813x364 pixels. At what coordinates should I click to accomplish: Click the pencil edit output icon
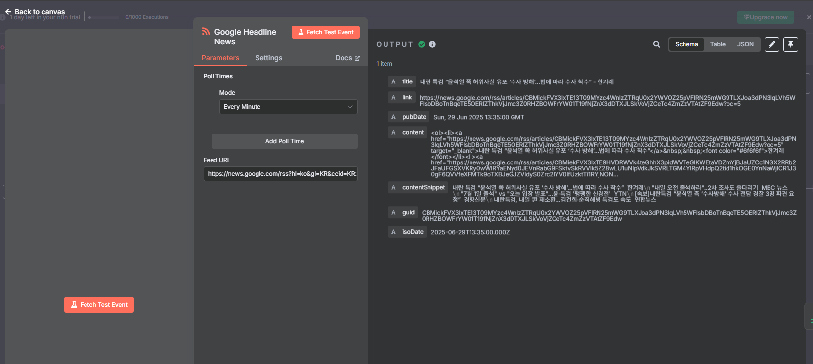click(772, 44)
